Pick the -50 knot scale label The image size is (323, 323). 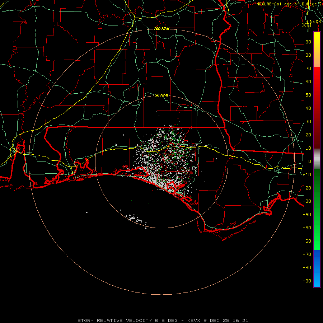(x=307, y=228)
